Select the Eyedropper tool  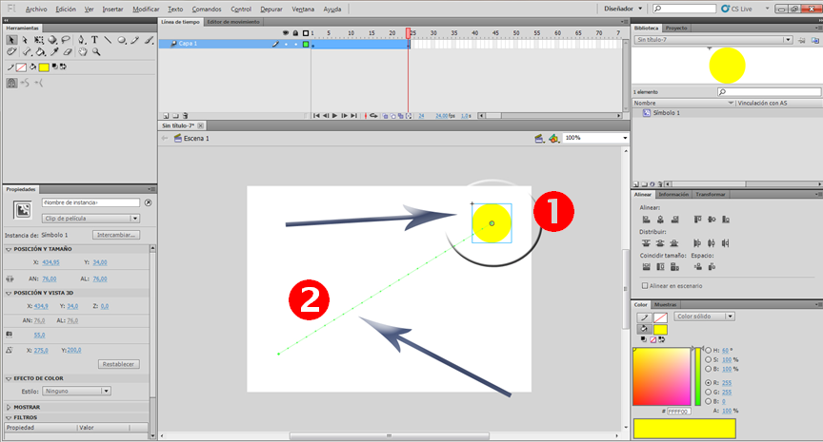click(x=54, y=51)
